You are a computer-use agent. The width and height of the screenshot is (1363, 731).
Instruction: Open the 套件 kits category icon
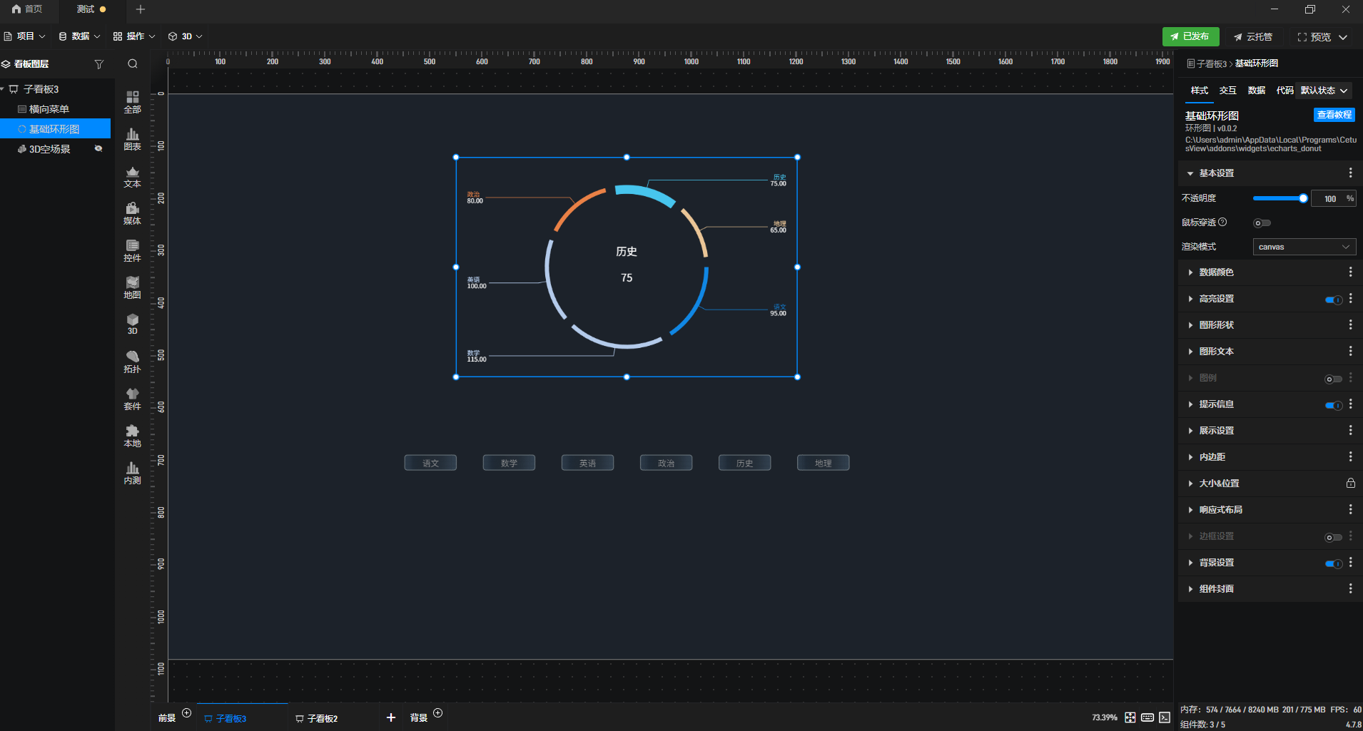(133, 399)
